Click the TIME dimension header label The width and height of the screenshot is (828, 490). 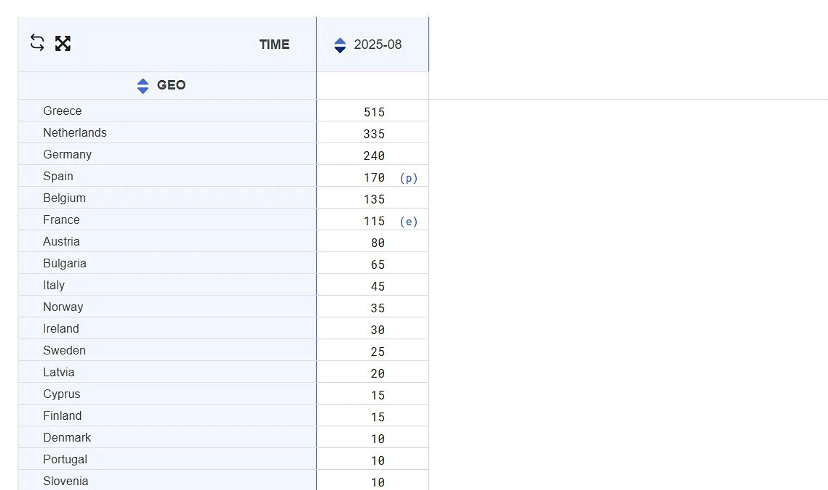pos(274,44)
